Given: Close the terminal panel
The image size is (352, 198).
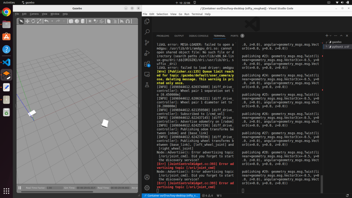Looking at the screenshot, I should click(347, 36).
